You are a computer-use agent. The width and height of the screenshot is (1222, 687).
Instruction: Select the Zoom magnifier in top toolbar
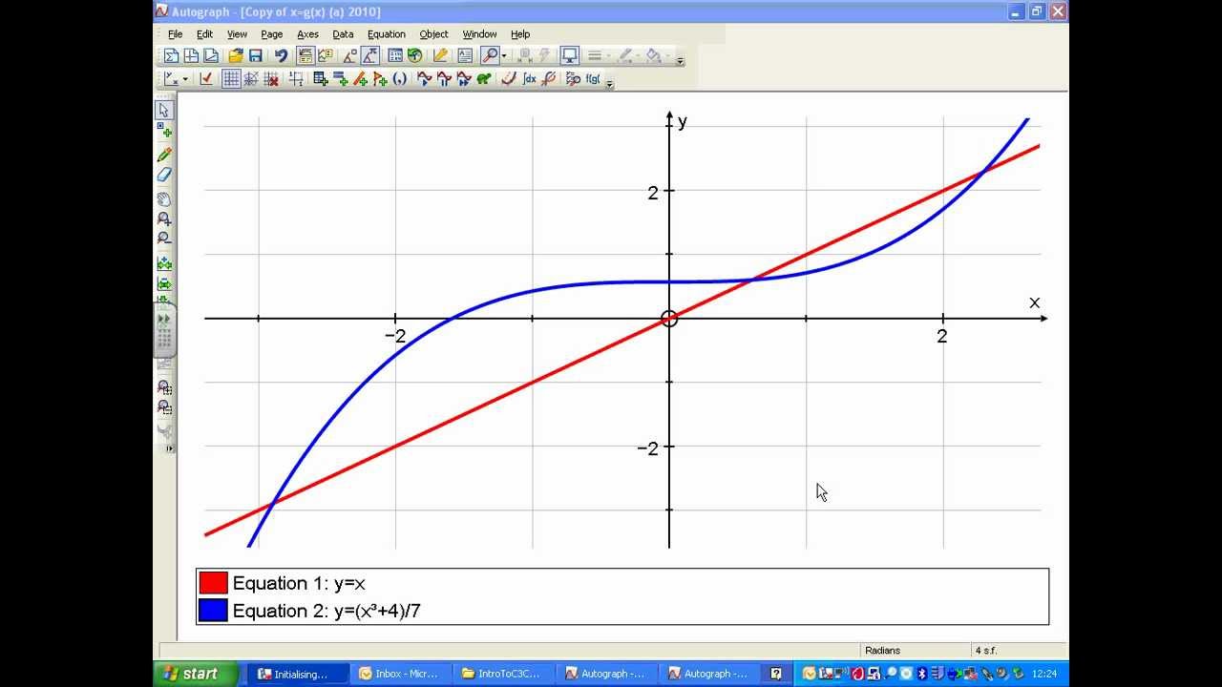point(489,55)
